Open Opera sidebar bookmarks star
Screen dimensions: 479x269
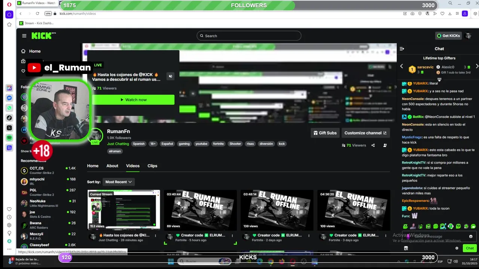coord(9,25)
